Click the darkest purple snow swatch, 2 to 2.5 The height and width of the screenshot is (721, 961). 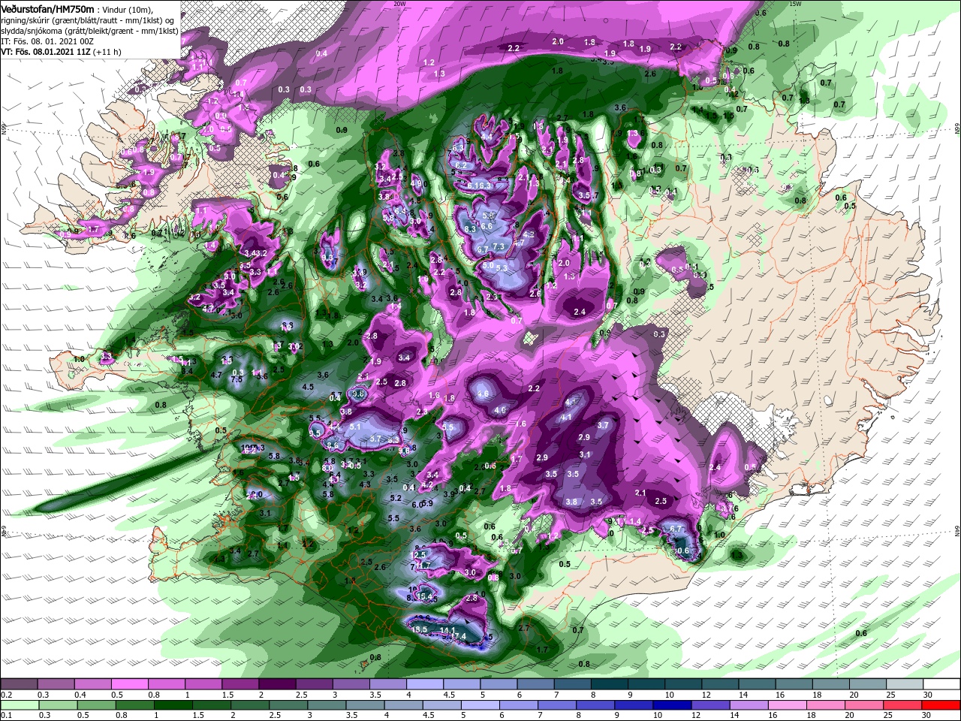[x=277, y=684]
